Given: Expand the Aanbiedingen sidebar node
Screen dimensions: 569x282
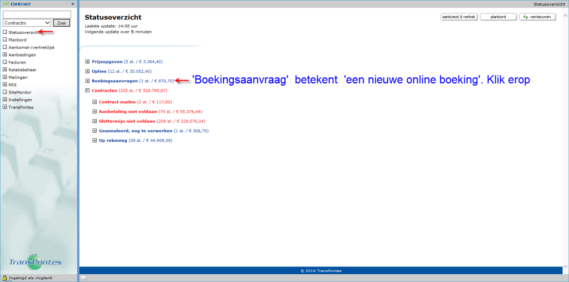Looking at the screenshot, I should pos(4,55).
